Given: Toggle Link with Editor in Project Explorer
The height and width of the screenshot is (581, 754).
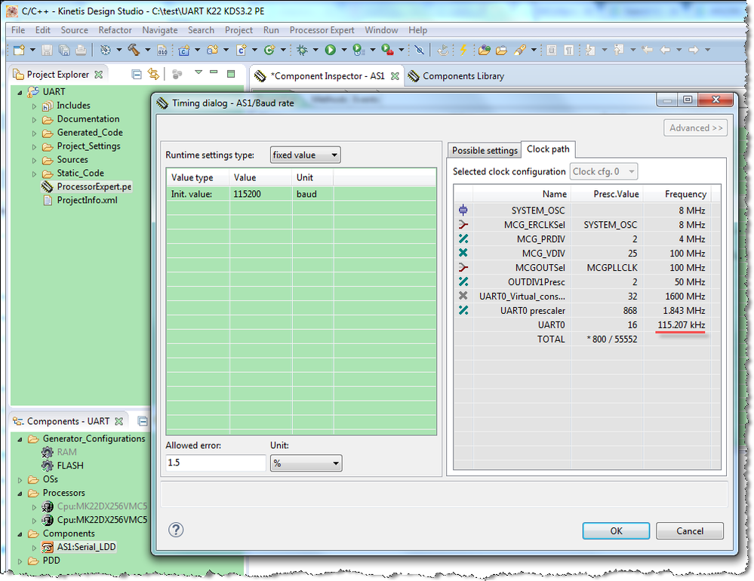Looking at the screenshot, I should click(x=154, y=75).
